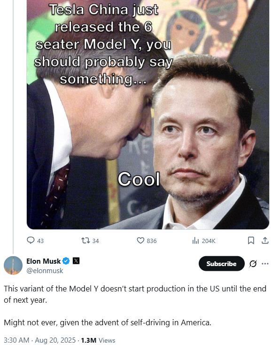The height and width of the screenshot is (345, 272).
Task: Click the Subscribe button
Action: [x=221, y=263]
